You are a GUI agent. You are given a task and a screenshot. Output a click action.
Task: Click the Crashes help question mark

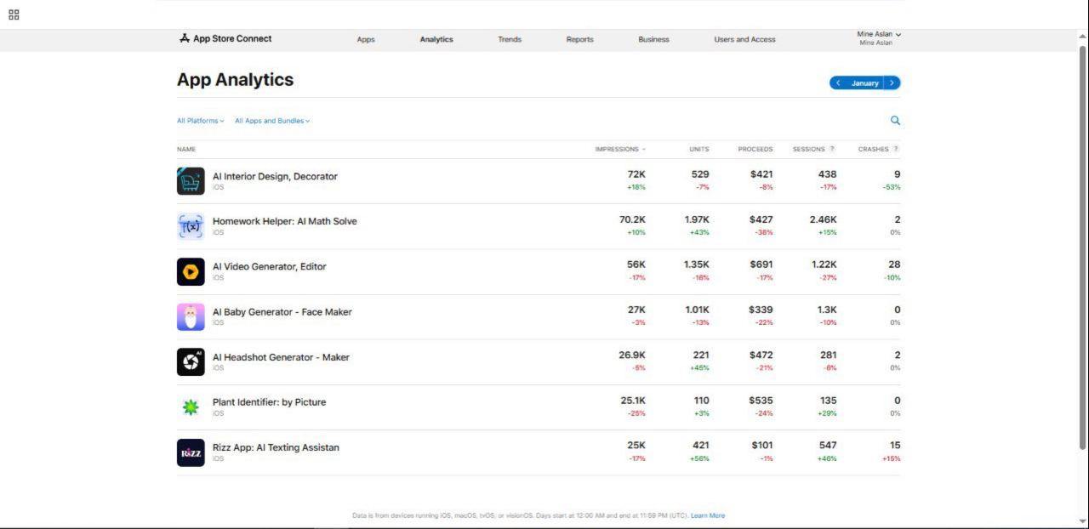click(x=895, y=149)
